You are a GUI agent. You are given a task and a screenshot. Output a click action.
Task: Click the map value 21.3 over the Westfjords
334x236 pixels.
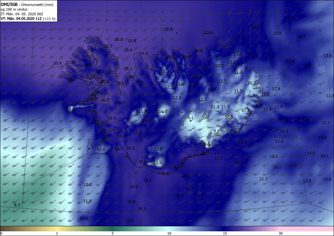[89, 51]
